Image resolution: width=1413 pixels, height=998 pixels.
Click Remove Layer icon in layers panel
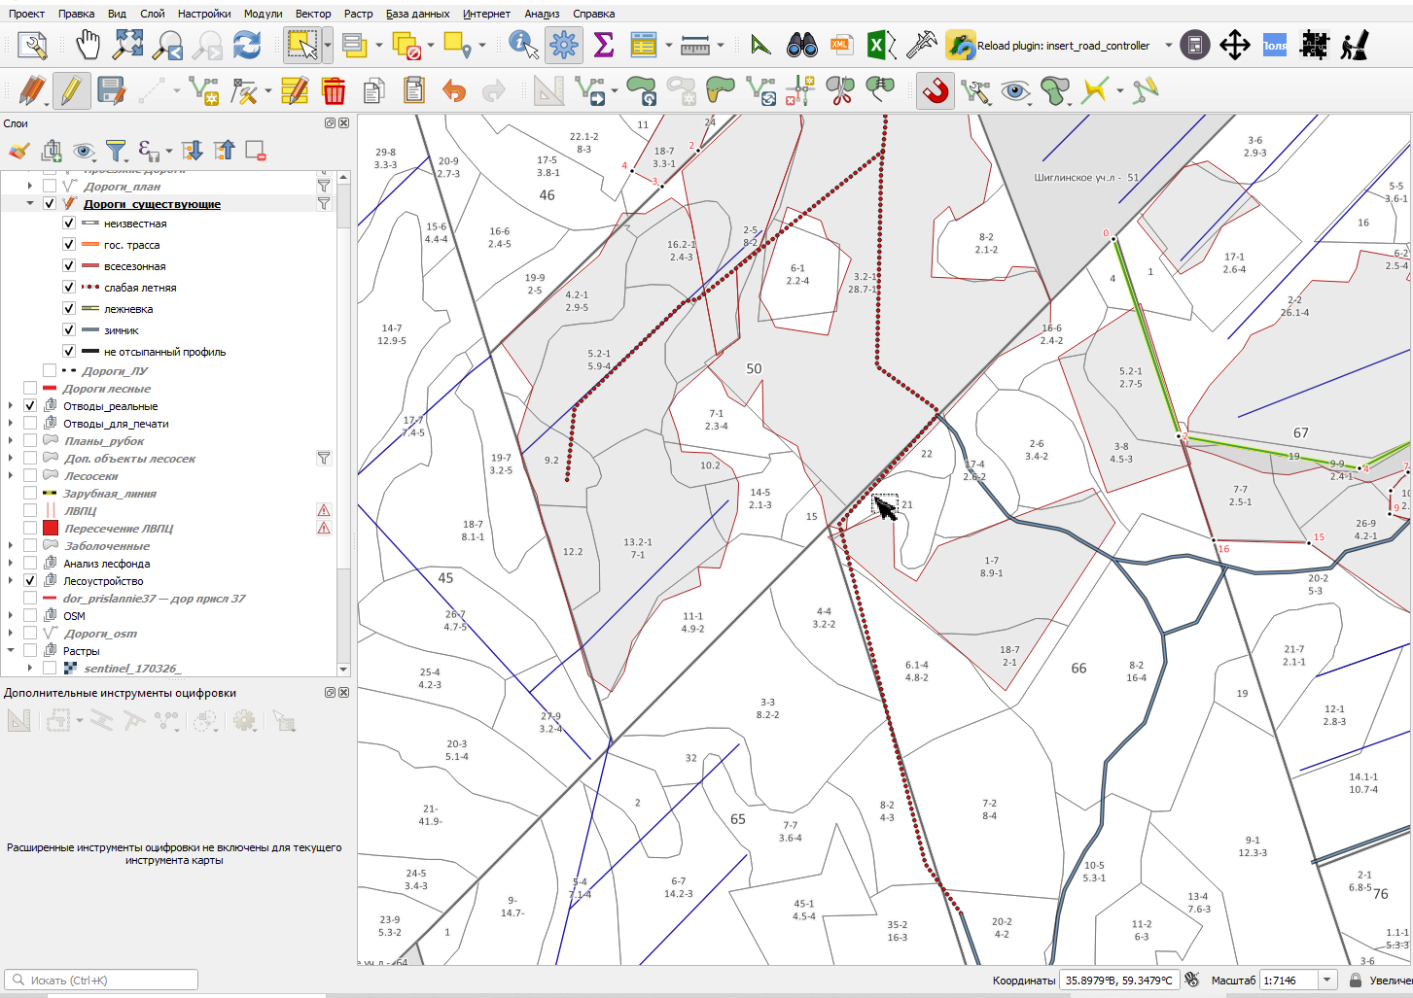click(256, 151)
